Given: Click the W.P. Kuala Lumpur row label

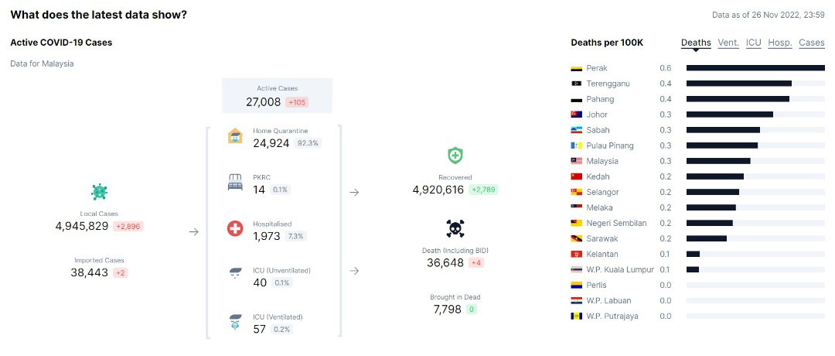Looking at the screenshot, I should click(x=620, y=269).
